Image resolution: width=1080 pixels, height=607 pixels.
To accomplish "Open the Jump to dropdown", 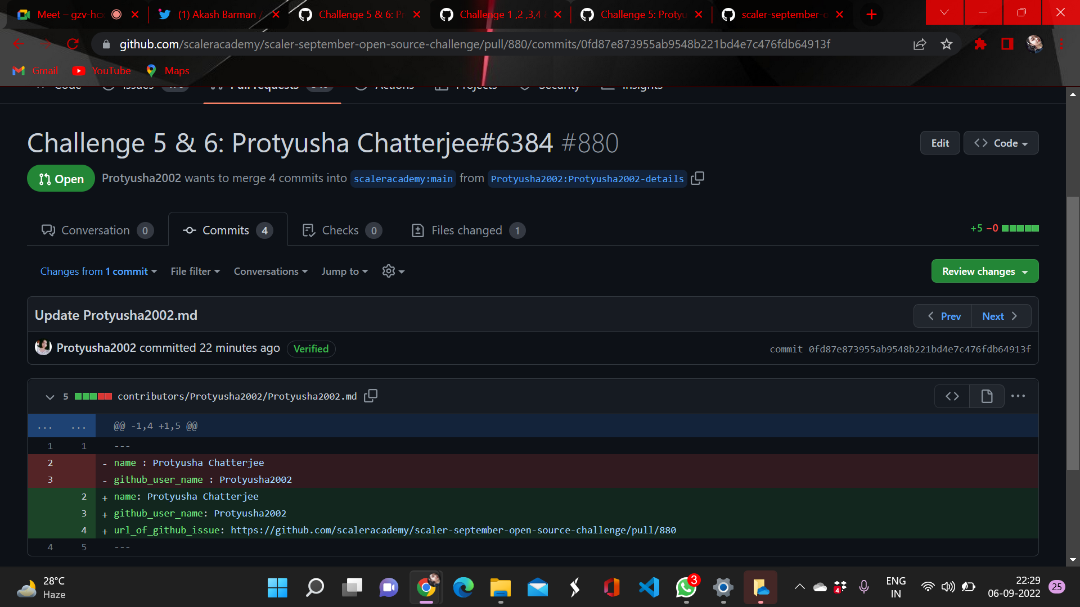I will (x=344, y=271).
